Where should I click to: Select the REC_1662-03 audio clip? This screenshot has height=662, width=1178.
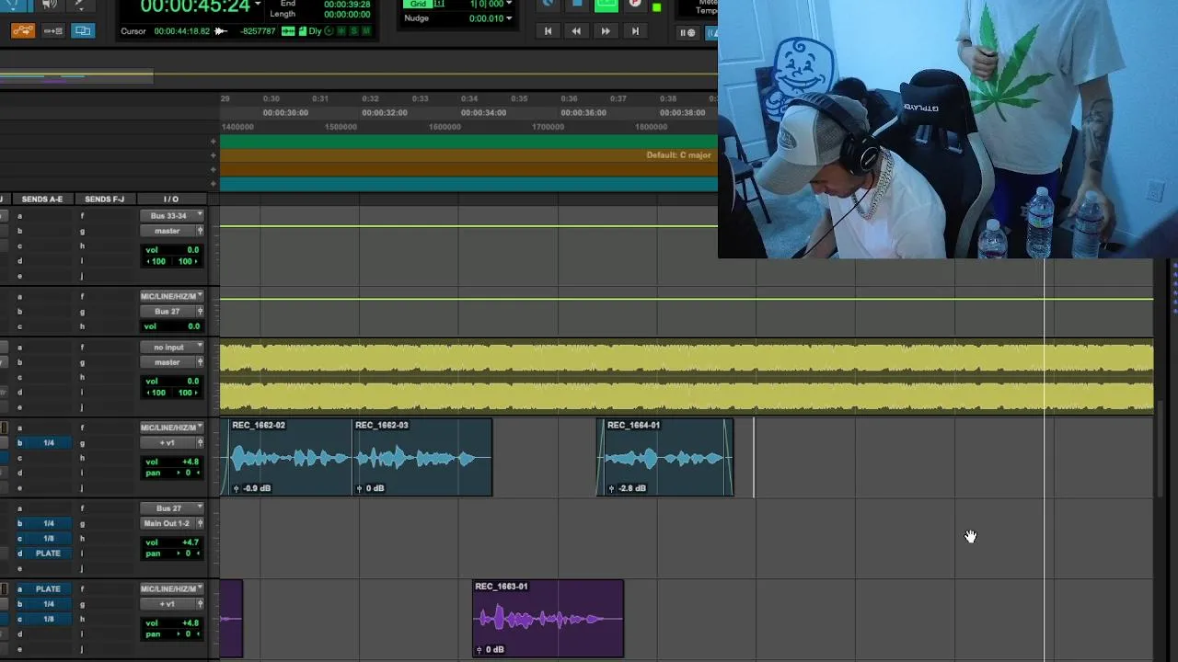point(422,457)
